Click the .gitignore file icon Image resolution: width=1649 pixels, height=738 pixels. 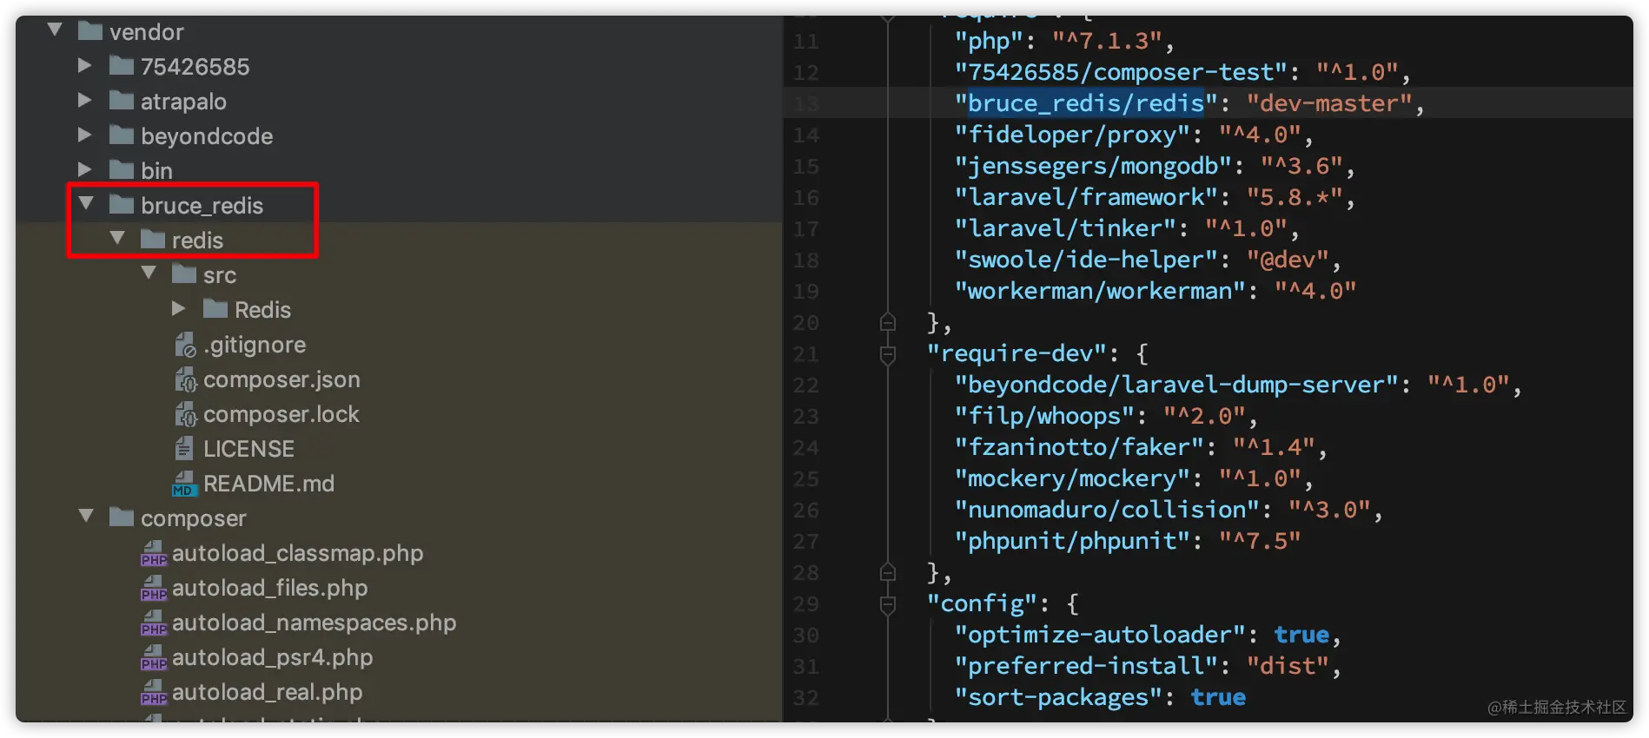pos(185,345)
